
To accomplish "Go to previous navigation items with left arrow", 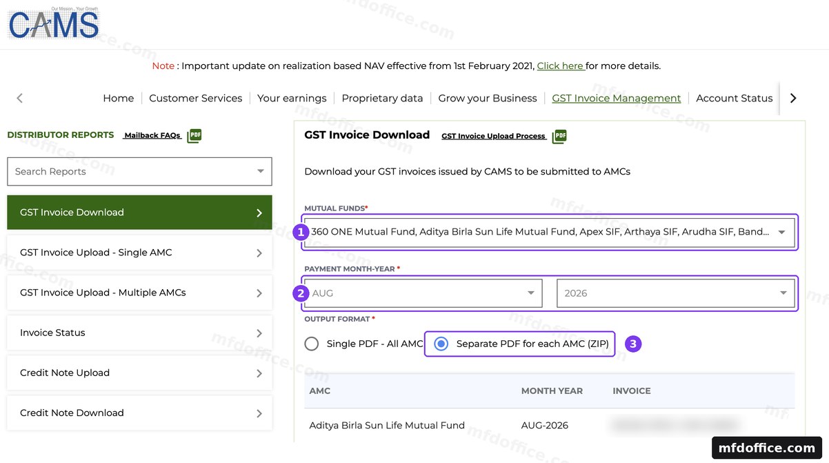I will coord(19,98).
